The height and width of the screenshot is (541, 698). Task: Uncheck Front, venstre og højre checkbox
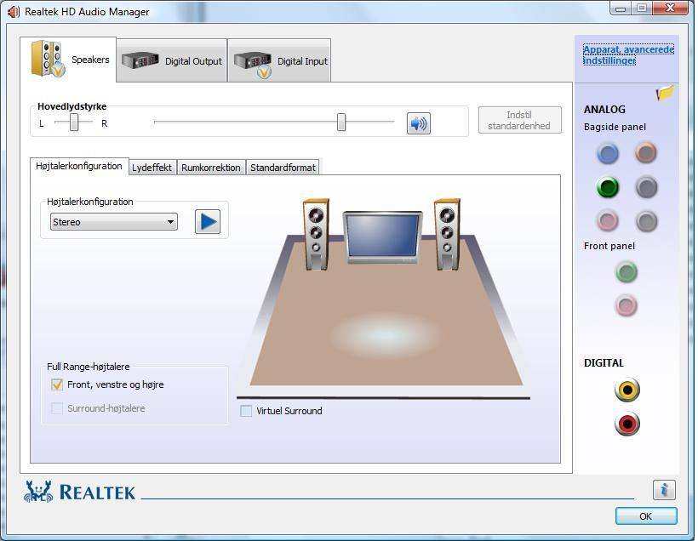point(57,384)
